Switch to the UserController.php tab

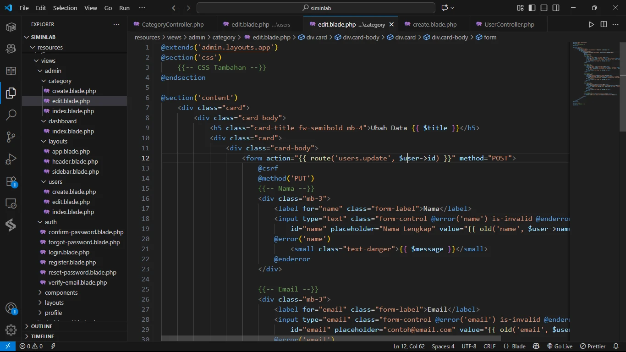click(x=509, y=24)
